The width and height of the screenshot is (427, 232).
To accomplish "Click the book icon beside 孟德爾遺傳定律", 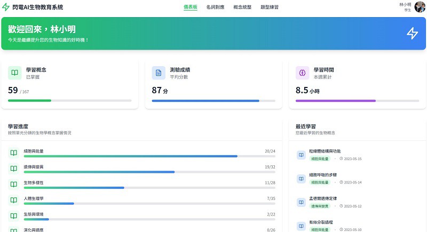I will 302,202.
